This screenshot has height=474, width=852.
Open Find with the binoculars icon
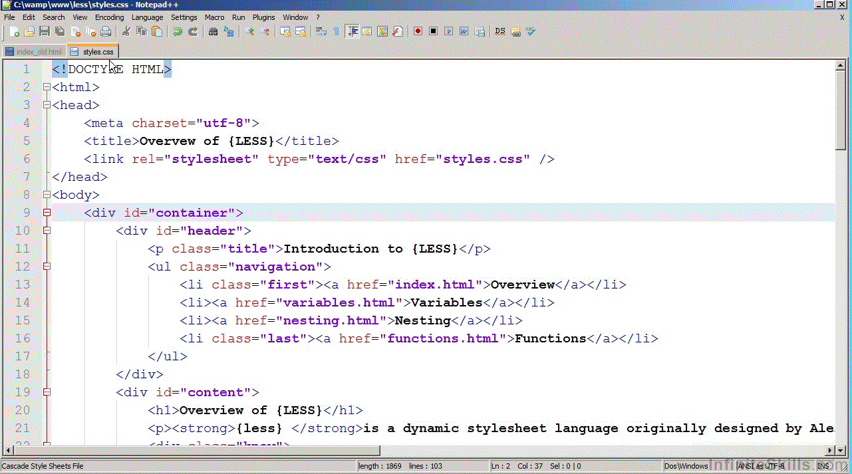click(x=213, y=31)
